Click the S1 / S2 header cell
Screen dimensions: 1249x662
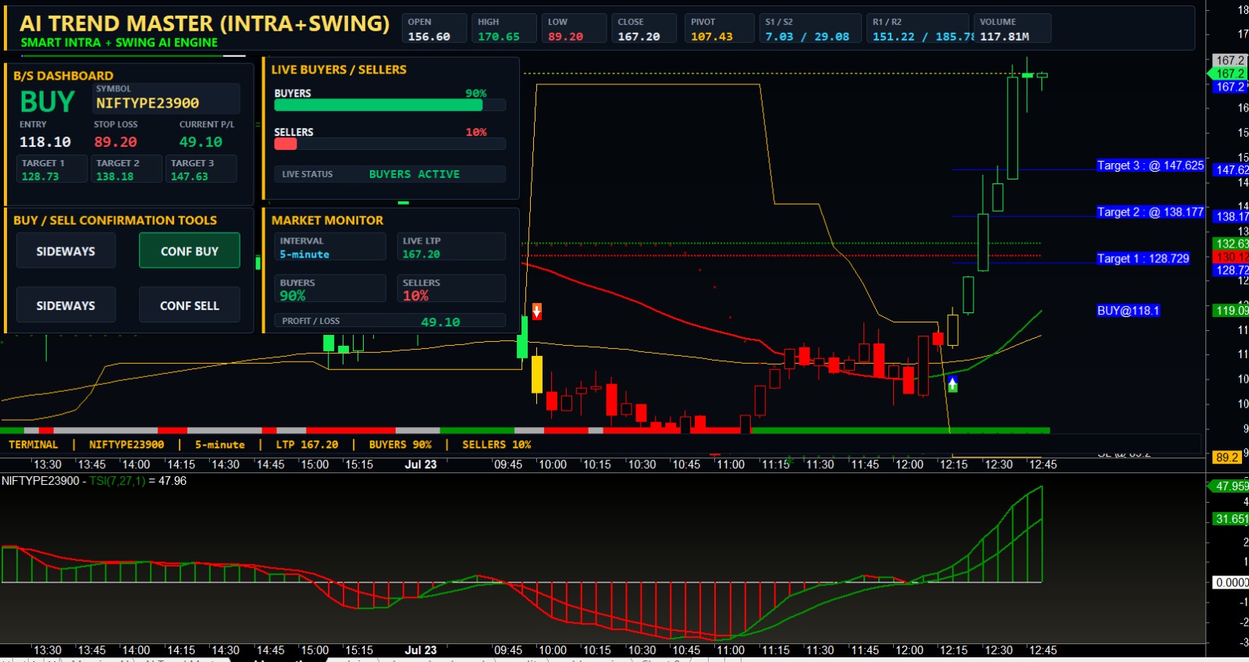point(810,29)
